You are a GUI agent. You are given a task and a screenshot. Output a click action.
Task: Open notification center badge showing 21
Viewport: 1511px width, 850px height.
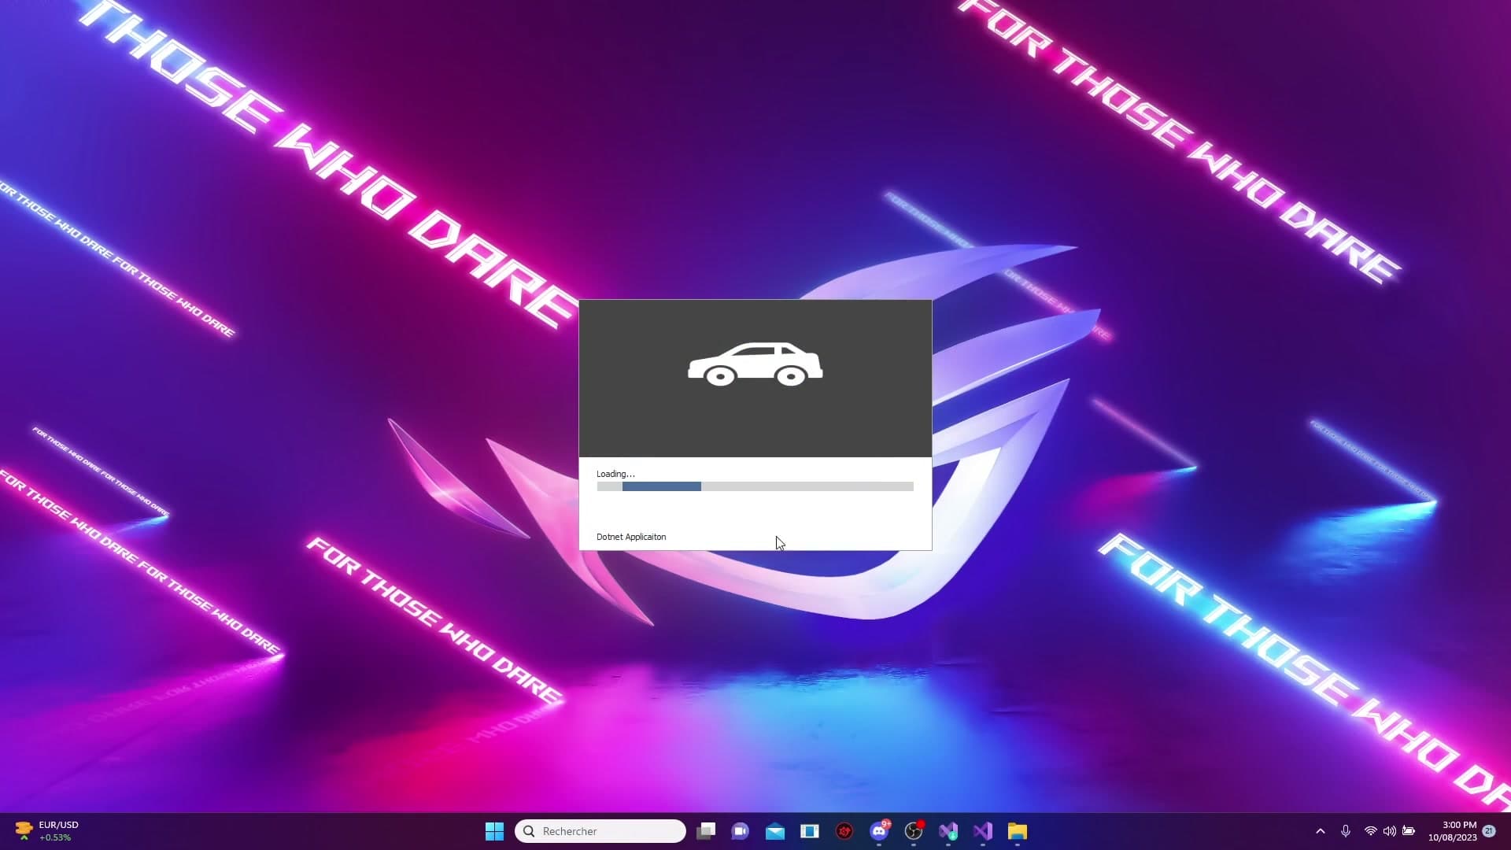point(1489,831)
